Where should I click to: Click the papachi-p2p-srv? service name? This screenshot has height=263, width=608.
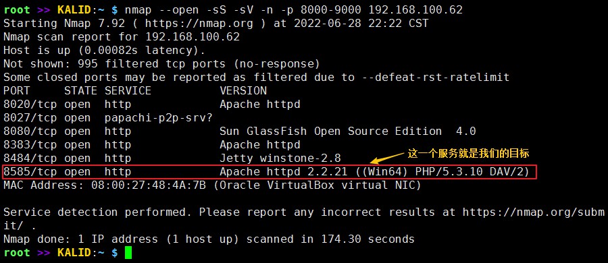click(x=159, y=118)
